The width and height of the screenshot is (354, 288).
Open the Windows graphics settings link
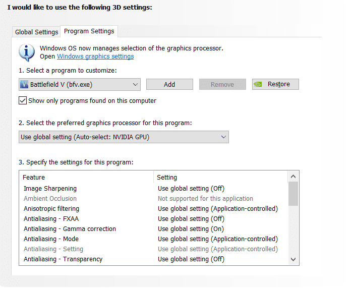(95, 56)
